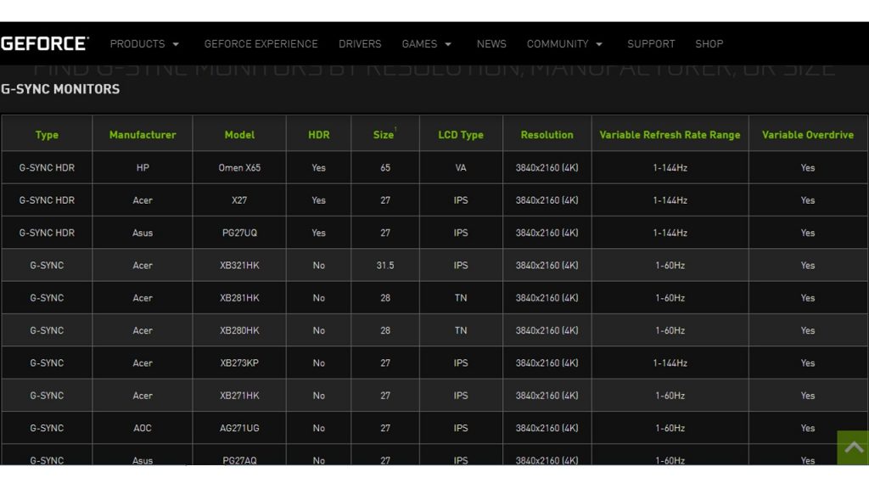Sort by the Size column header

coord(384,135)
